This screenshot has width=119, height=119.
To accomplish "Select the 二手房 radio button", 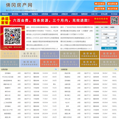I will point(102,27).
